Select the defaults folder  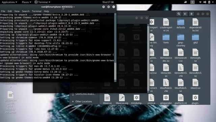(181, 24)
